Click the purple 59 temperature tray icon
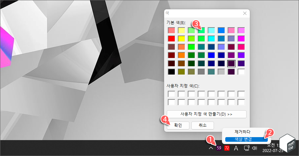This screenshot has height=156, width=299. point(219,148)
